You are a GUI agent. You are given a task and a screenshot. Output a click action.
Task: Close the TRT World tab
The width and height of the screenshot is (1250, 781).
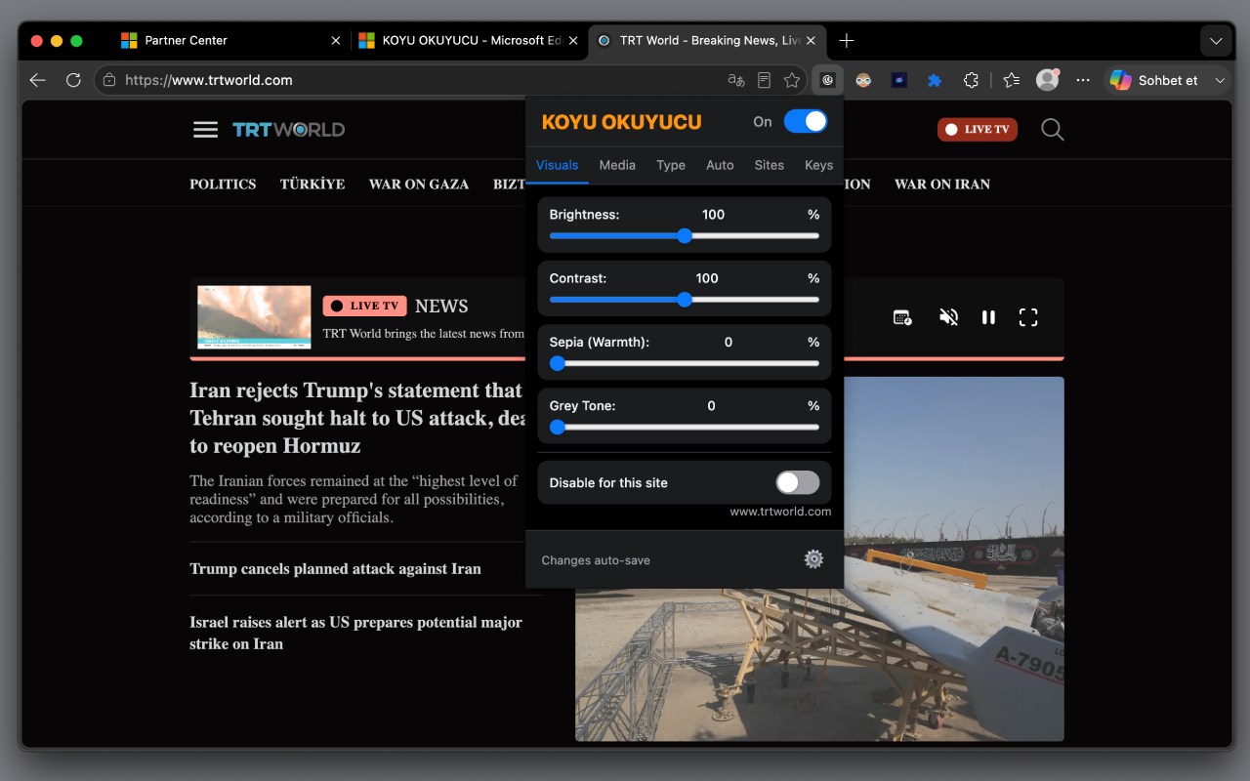point(812,40)
